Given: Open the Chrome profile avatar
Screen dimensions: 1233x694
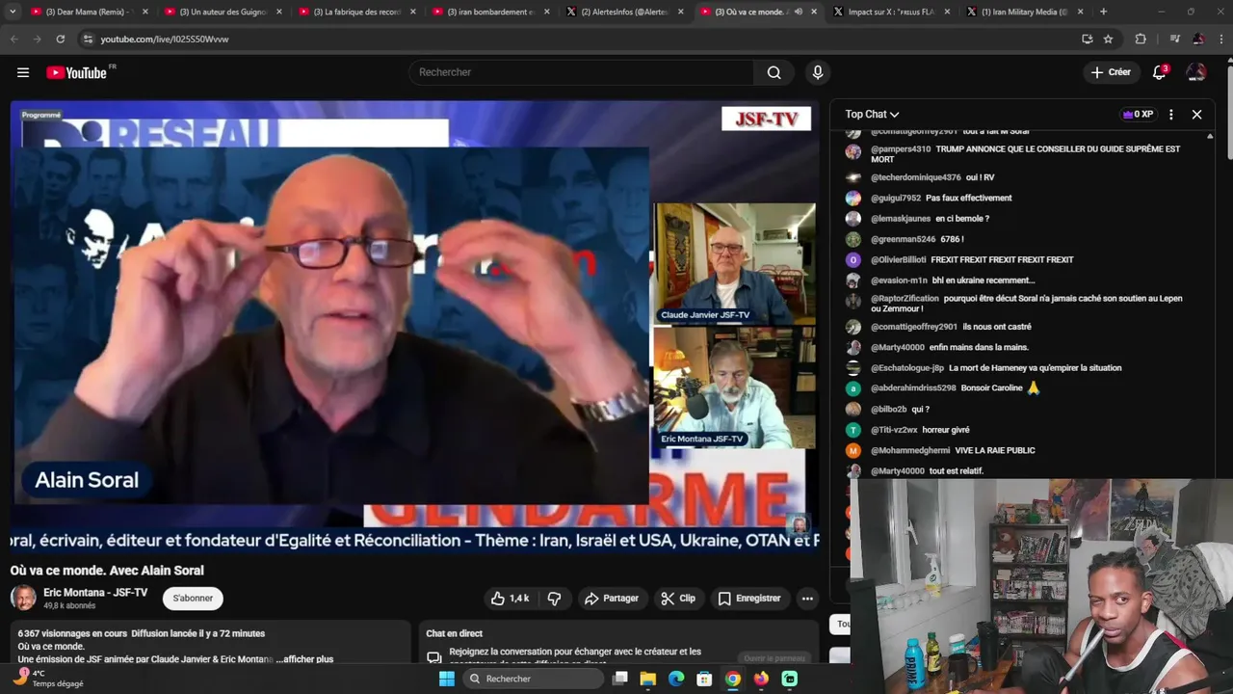Looking at the screenshot, I should click(1198, 39).
